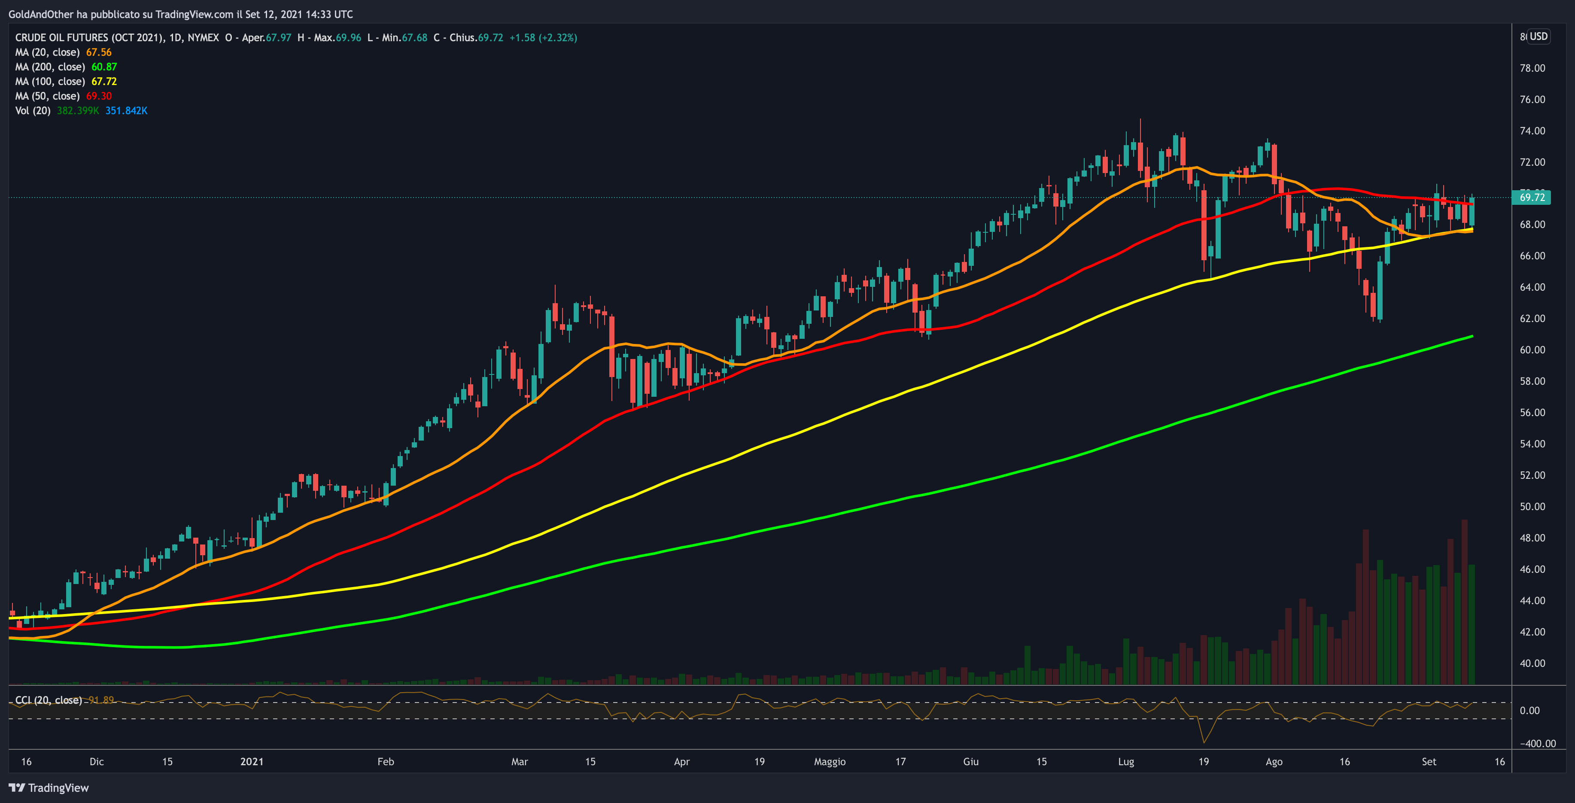This screenshot has width=1575, height=803.
Task: Click the 60.87 MA 200 value
Action: click(x=104, y=67)
